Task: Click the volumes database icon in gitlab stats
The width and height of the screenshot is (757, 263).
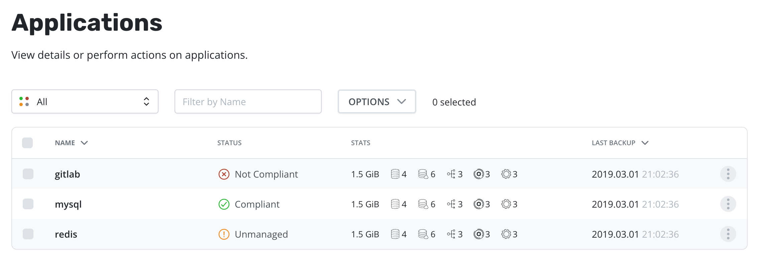Action: point(395,174)
